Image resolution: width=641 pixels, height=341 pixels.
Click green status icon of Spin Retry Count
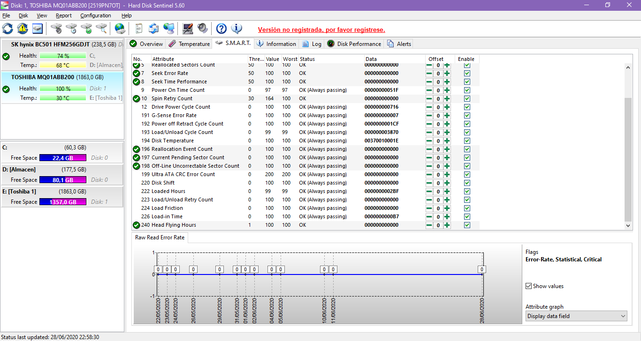(137, 98)
